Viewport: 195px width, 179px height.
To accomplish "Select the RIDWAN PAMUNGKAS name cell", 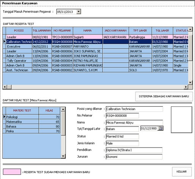I will click(x=88, y=65).
